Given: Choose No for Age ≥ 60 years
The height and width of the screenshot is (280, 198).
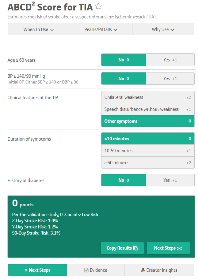Looking at the screenshot, I should coord(124,60).
